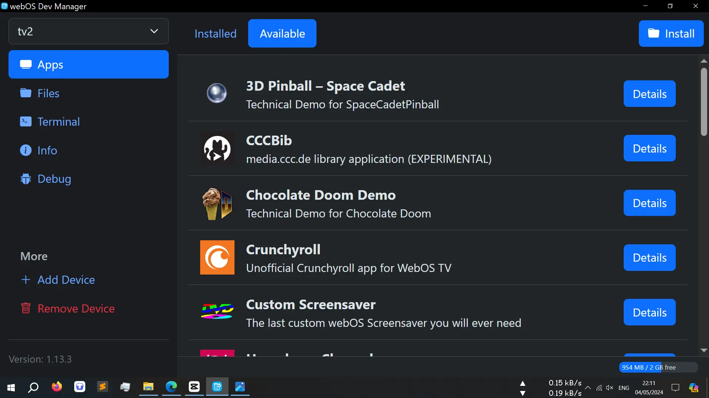
Task: Click the plus icon beside Add Device
Action: [25, 280]
